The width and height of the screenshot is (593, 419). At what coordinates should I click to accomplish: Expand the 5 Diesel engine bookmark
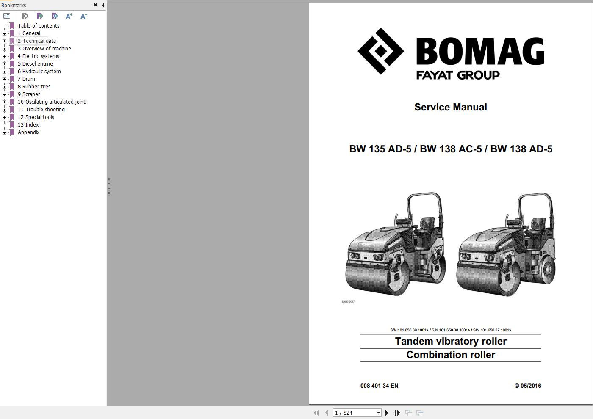(x=5, y=64)
